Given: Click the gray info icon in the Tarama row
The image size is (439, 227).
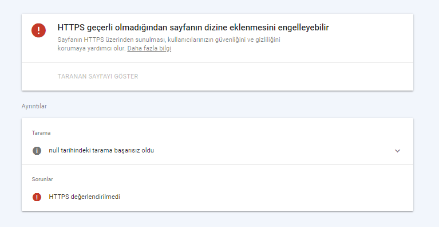Looking at the screenshot, I should click(x=37, y=151).
